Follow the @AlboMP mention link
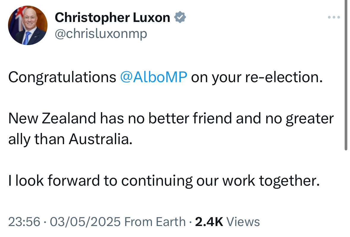 pos(154,77)
